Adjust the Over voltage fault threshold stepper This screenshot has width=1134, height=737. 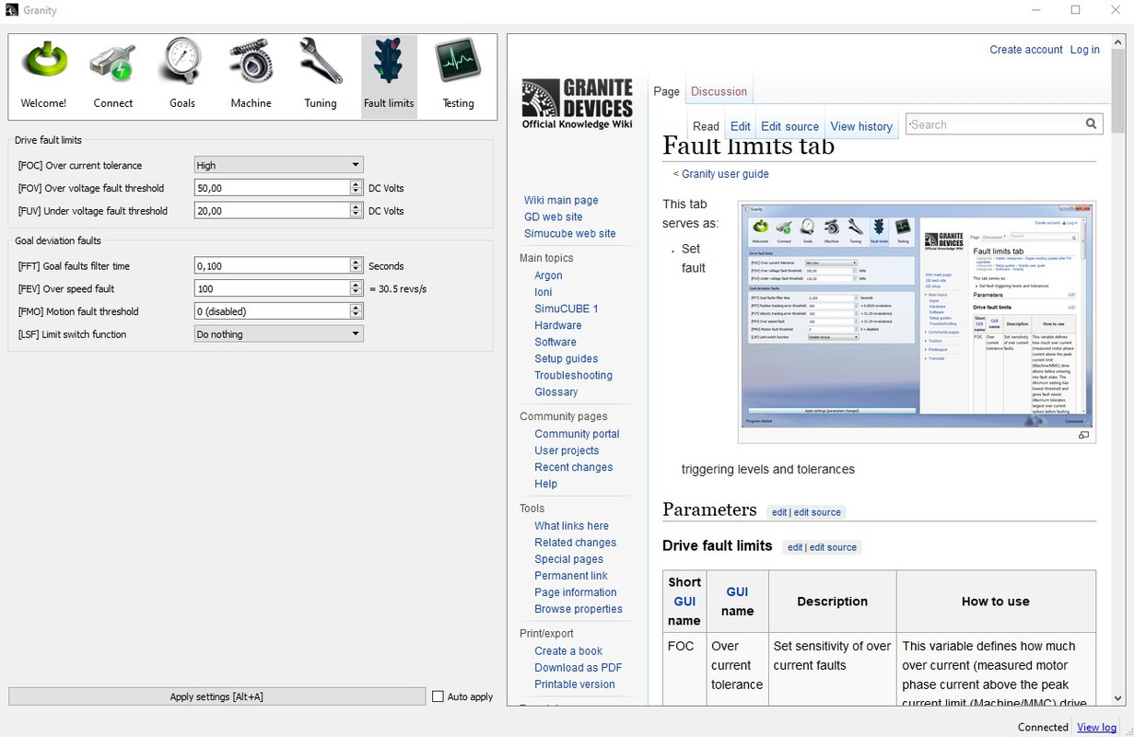coord(357,188)
